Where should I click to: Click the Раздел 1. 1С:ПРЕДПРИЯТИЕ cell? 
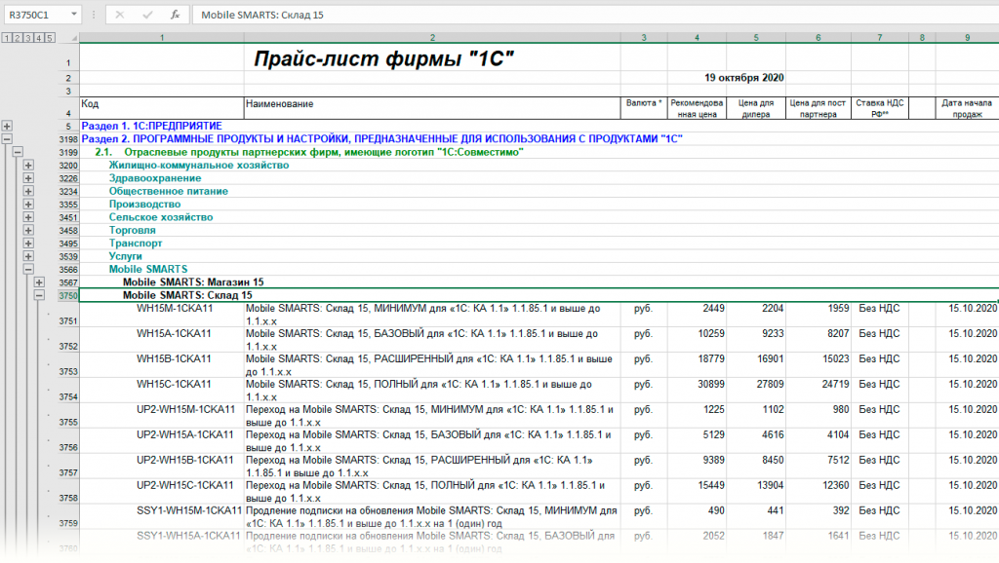(x=151, y=126)
